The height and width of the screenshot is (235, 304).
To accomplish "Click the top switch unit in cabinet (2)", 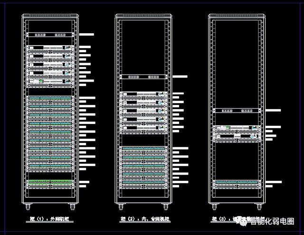I will (143, 94).
